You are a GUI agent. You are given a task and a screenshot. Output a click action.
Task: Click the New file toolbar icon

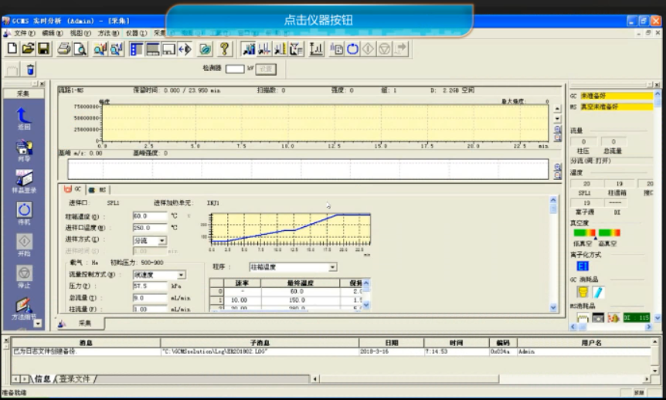tap(12, 49)
